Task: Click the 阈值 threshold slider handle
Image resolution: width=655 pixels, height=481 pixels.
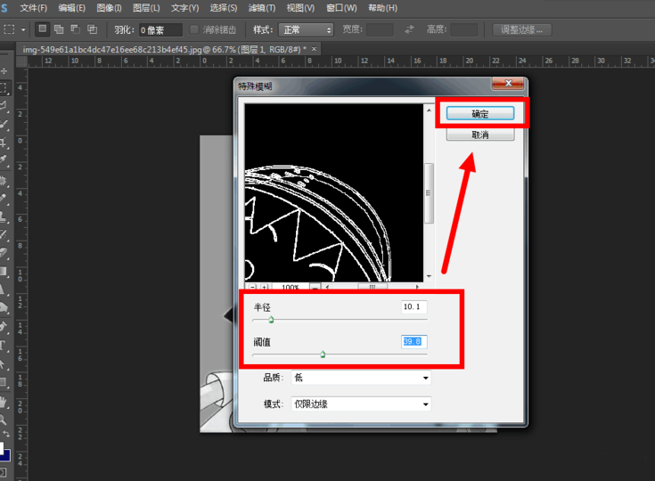Action: point(323,355)
